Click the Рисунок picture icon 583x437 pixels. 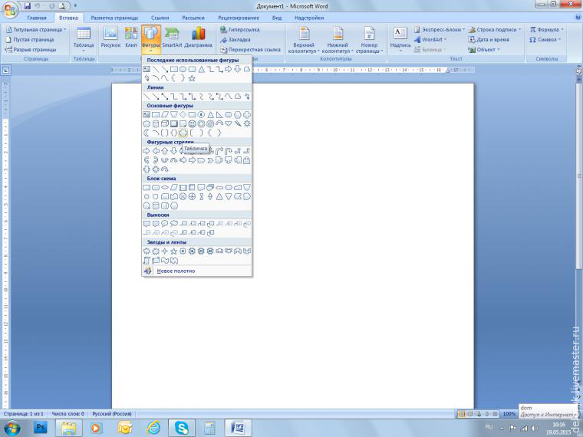(x=111, y=37)
